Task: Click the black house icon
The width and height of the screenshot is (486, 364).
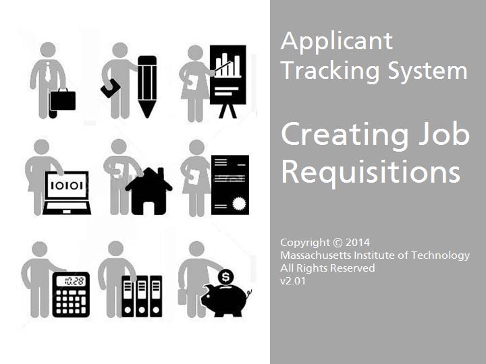Action: click(148, 191)
